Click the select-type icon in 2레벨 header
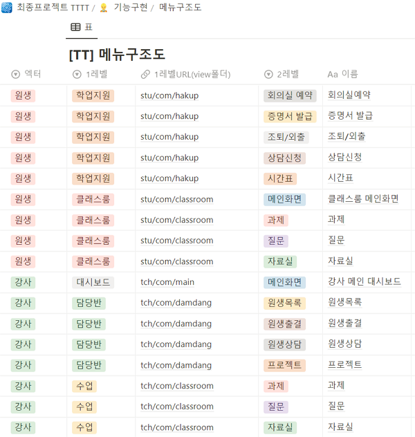415x437 pixels. 268,75
